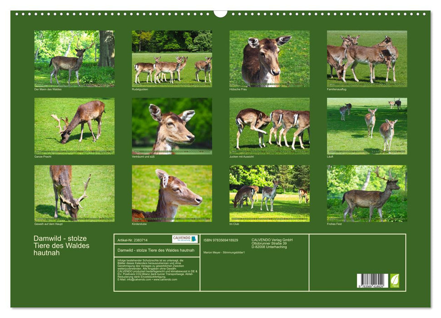441x318 pixels.
Task: Click the ISBN barcode
Action: coord(372,281)
